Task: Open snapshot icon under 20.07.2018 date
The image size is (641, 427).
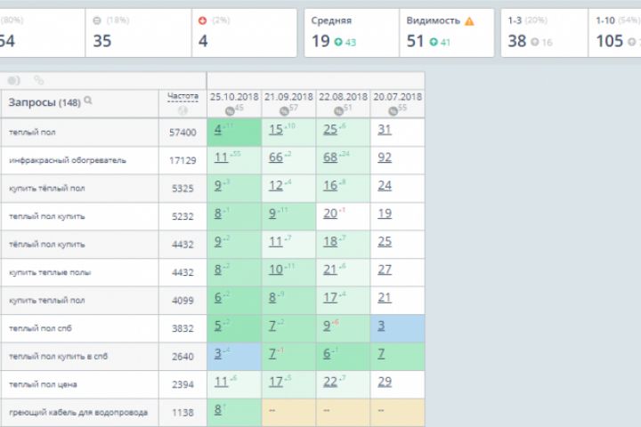Action: [393, 110]
